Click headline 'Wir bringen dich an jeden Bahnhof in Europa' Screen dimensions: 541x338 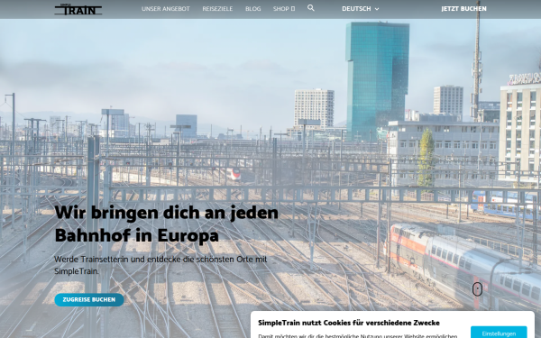[166, 224]
